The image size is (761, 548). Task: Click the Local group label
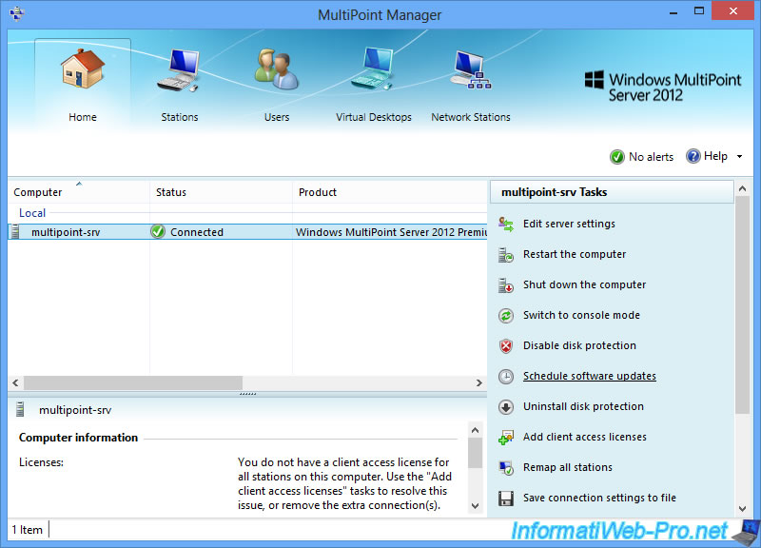click(x=32, y=212)
